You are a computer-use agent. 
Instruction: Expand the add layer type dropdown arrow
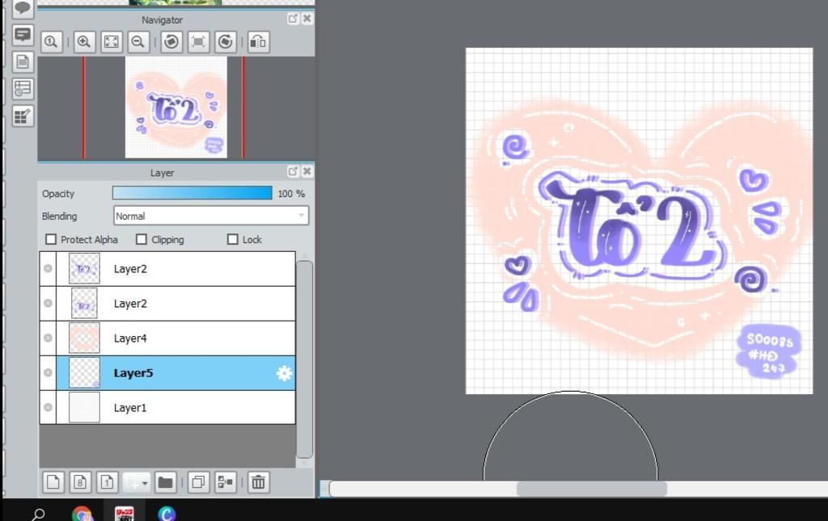(x=144, y=482)
